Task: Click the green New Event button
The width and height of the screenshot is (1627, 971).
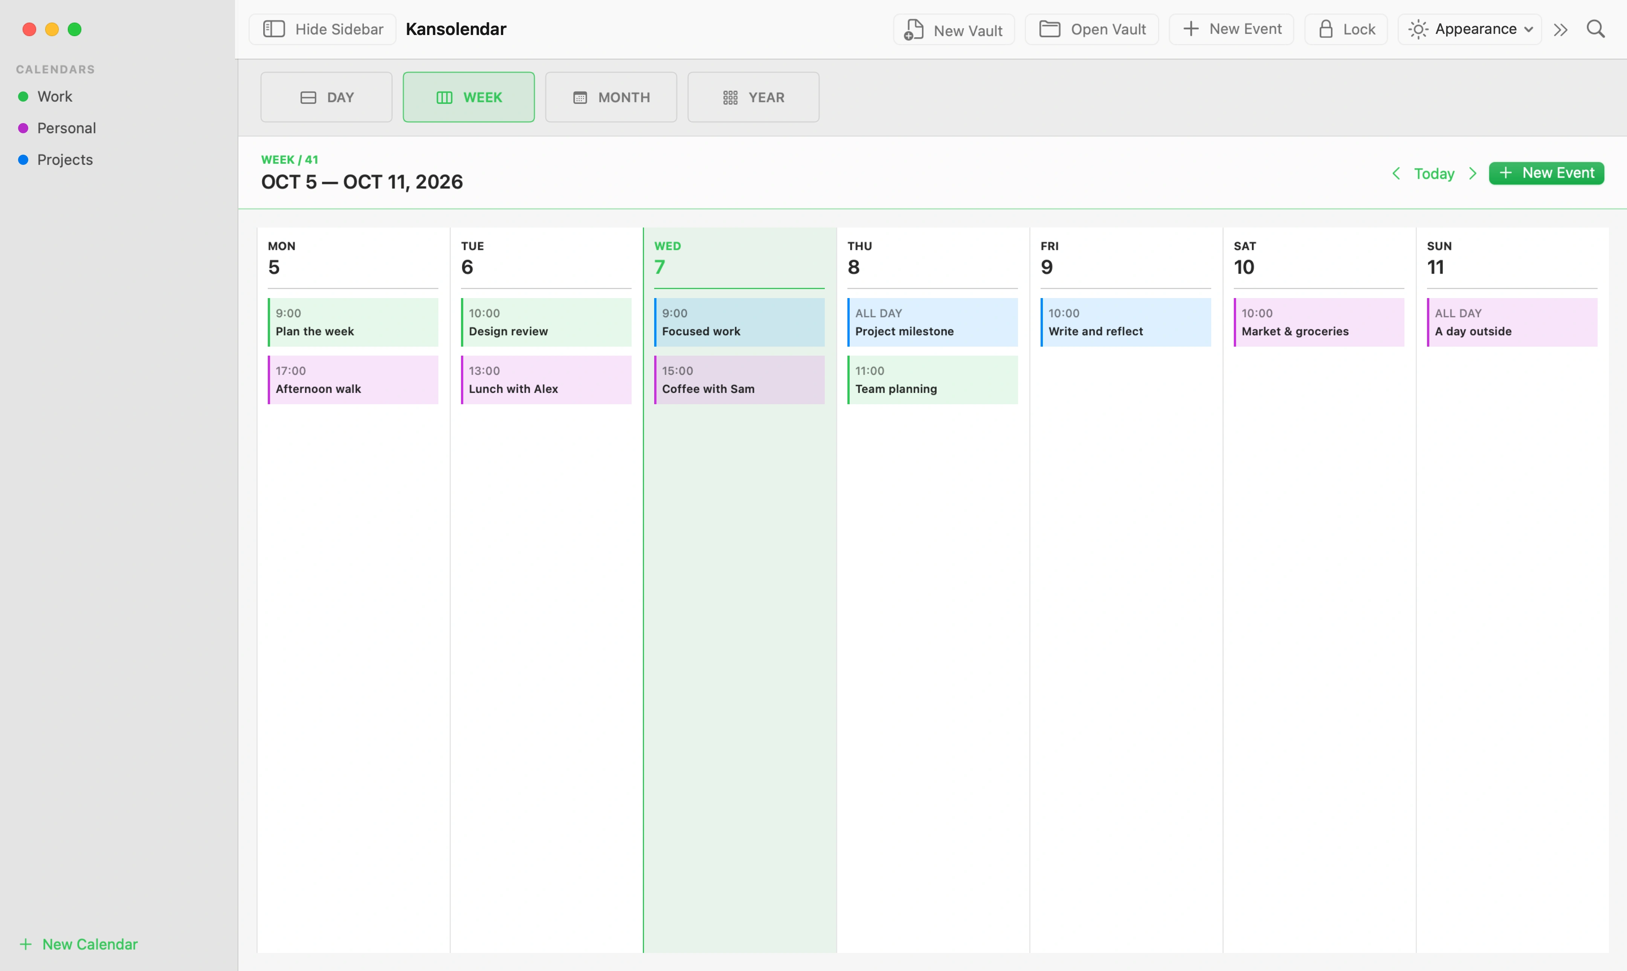Action: [1546, 173]
